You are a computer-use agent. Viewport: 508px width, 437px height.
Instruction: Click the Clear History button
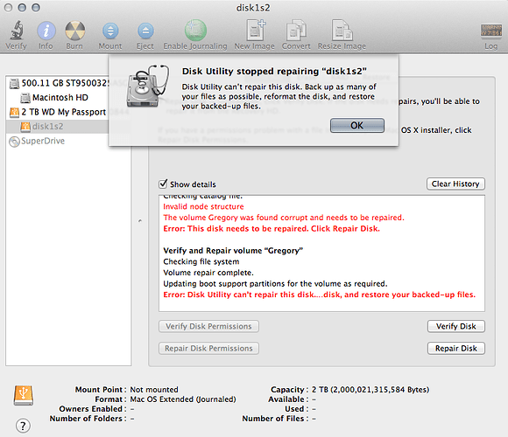(x=455, y=184)
